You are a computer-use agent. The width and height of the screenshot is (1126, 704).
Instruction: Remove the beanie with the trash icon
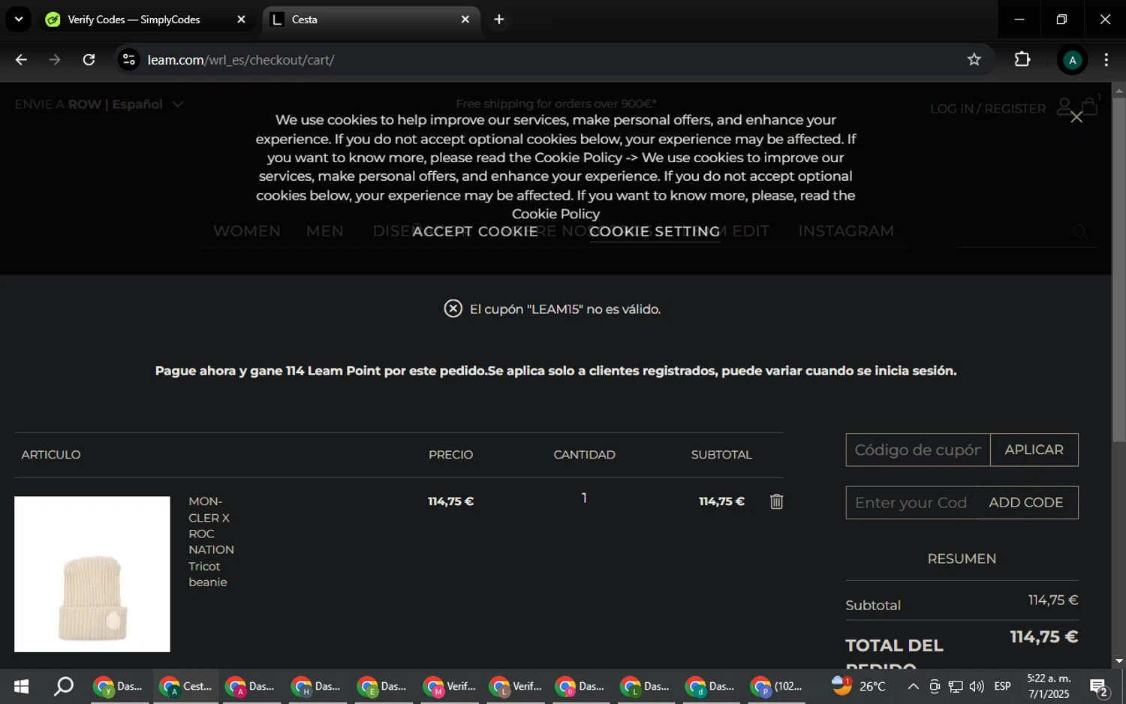777,501
